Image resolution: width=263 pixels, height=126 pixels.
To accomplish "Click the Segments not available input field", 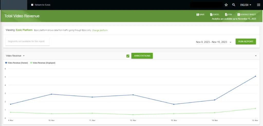I will click(27, 41).
